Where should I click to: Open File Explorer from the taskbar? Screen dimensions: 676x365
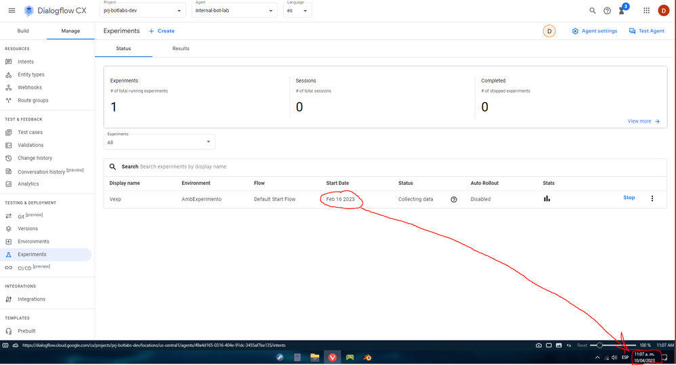point(315,358)
